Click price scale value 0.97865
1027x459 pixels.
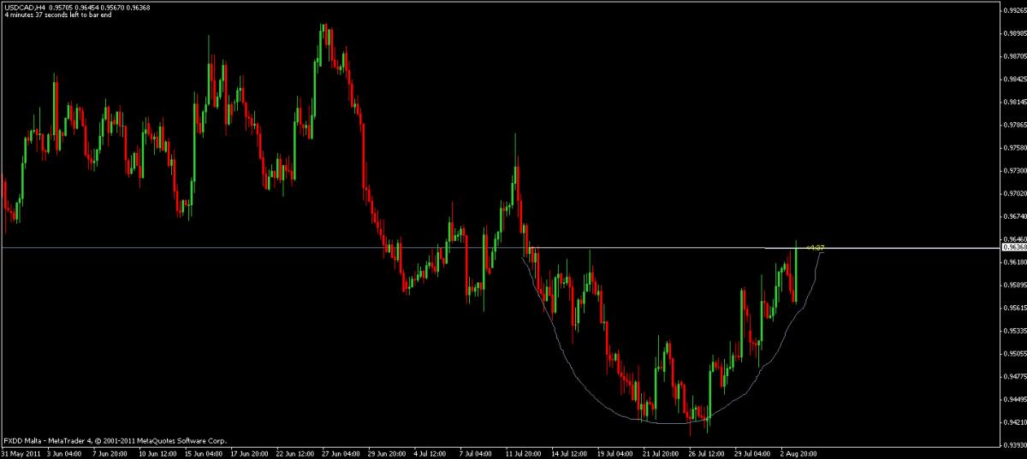point(1014,125)
